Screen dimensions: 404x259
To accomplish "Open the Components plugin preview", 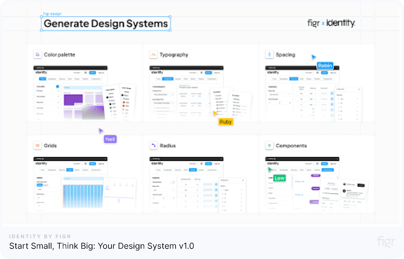I will click(302, 184).
